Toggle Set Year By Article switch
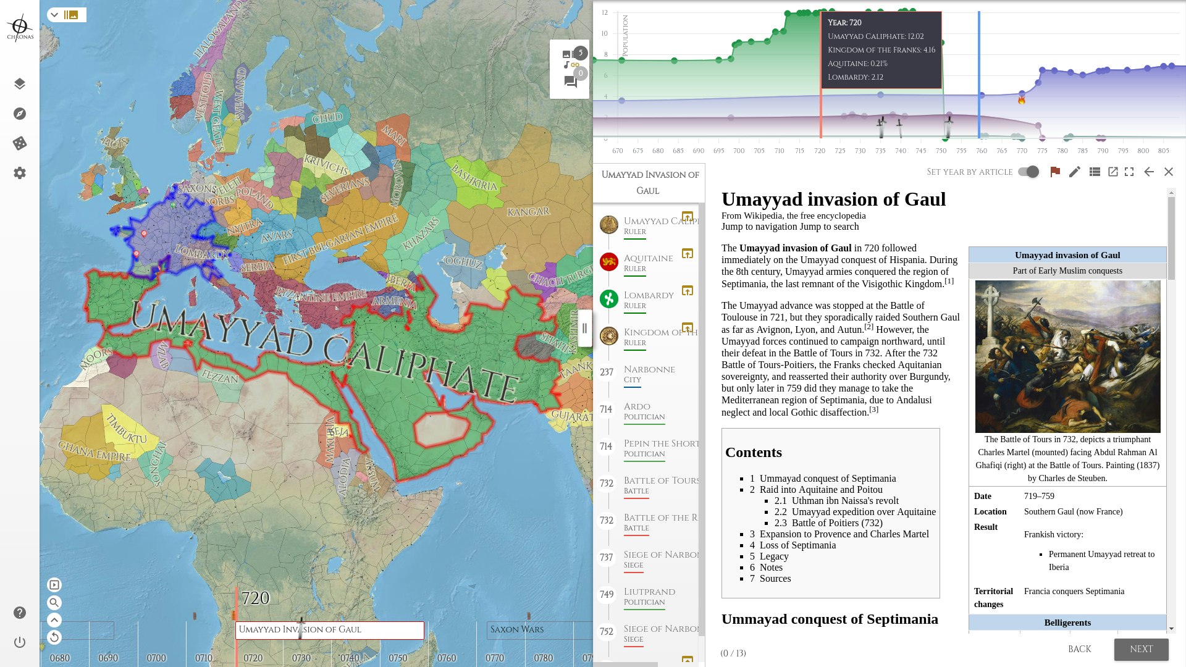 (1028, 172)
